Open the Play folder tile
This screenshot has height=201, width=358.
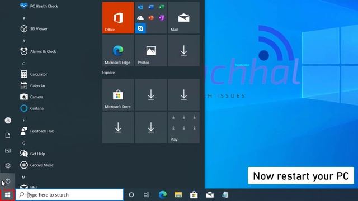pos(184,128)
